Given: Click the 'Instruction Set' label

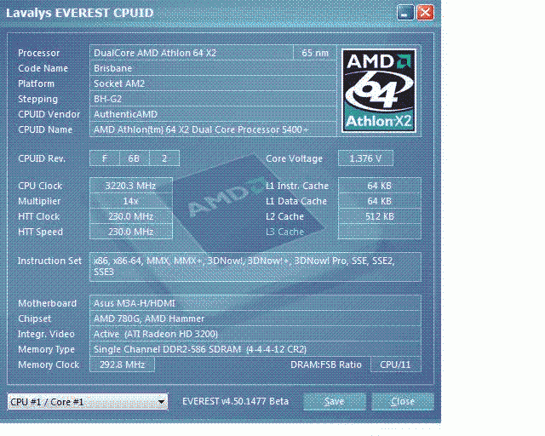Looking at the screenshot, I should point(49,261).
